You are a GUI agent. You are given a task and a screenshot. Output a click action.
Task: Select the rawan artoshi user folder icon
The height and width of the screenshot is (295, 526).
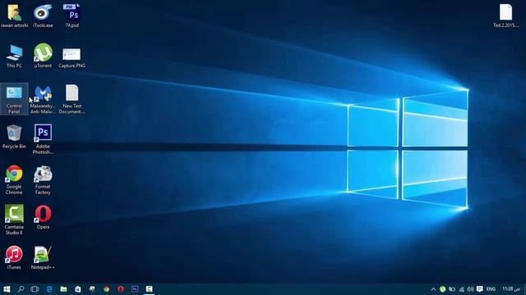point(14,16)
